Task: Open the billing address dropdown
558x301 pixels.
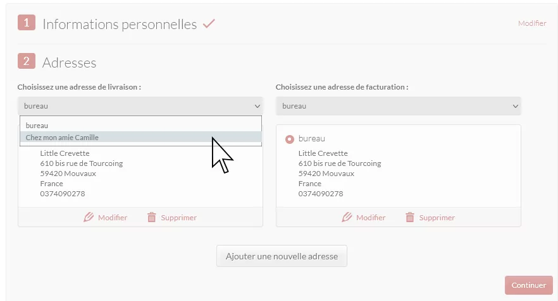Action: coord(398,106)
